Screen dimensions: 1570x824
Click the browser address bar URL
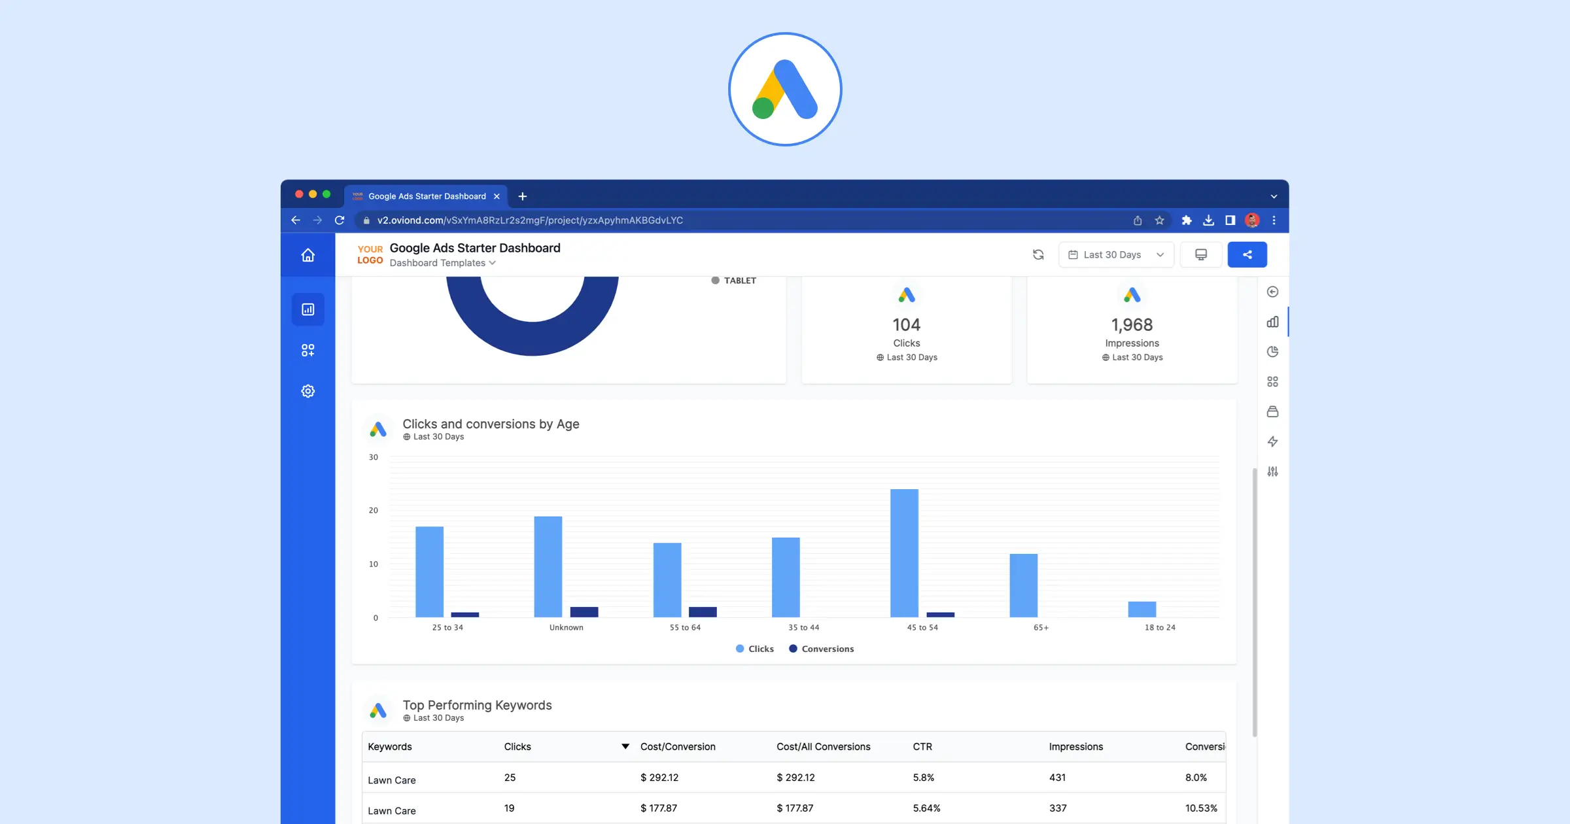pyautogui.click(x=530, y=220)
